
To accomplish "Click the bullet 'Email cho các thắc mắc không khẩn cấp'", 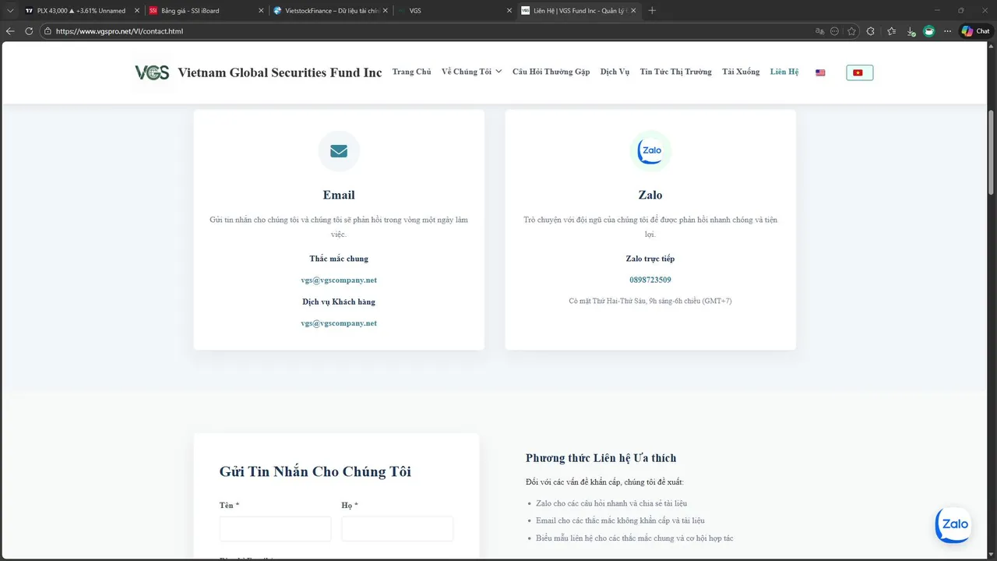I will click(x=620, y=520).
